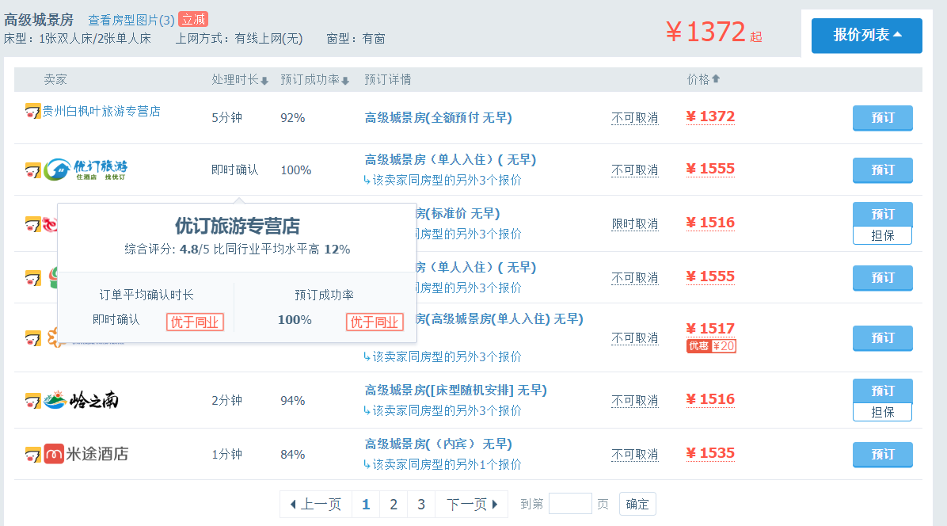Click the ¥1372 起 headline price
The height and width of the screenshot is (526, 947).
[714, 32]
